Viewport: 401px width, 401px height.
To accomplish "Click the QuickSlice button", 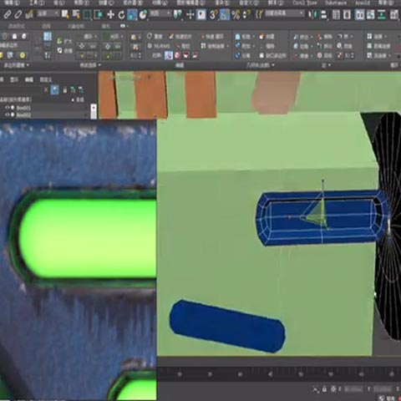I will pos(180,37).
